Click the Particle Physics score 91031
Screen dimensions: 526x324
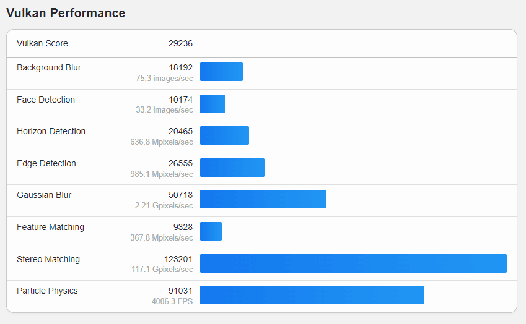[x=180, y=291]
